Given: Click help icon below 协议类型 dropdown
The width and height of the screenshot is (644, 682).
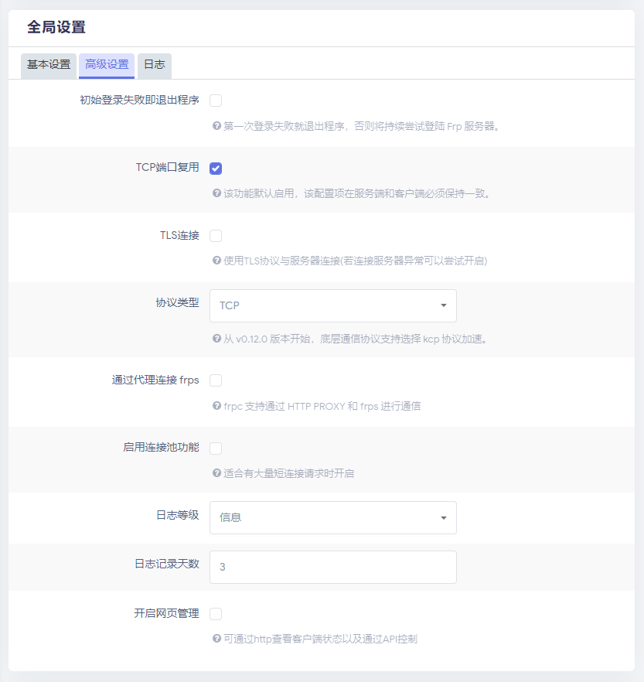Looking at the screenshot, I should [x=216, y=339].
